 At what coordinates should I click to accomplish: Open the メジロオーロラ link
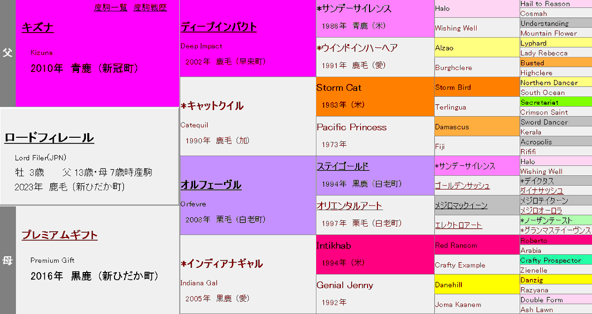tap(541, 210)
